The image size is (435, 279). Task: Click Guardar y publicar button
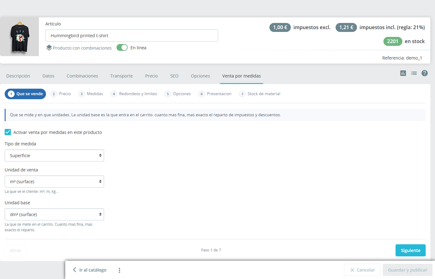[408, 270]
